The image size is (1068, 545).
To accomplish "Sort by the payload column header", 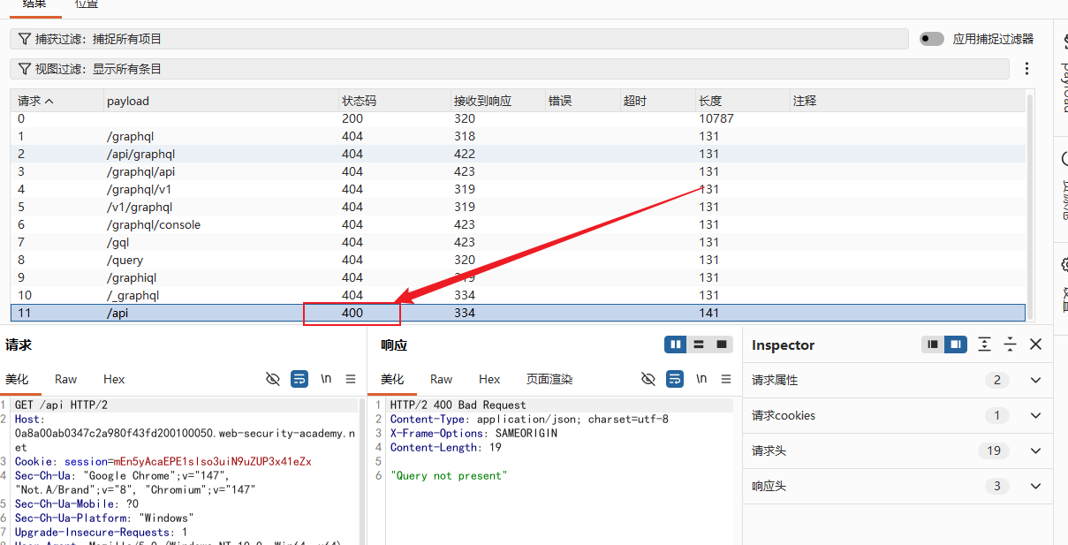I will [x=221, y=101].
